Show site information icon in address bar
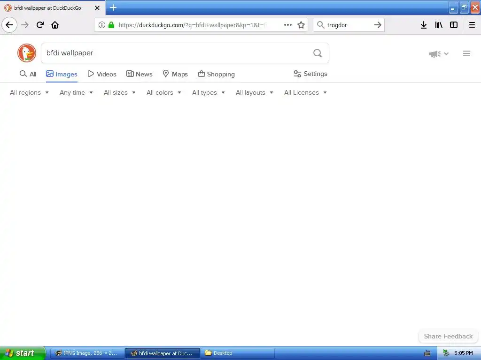The image size is (481, 360). 102,25
